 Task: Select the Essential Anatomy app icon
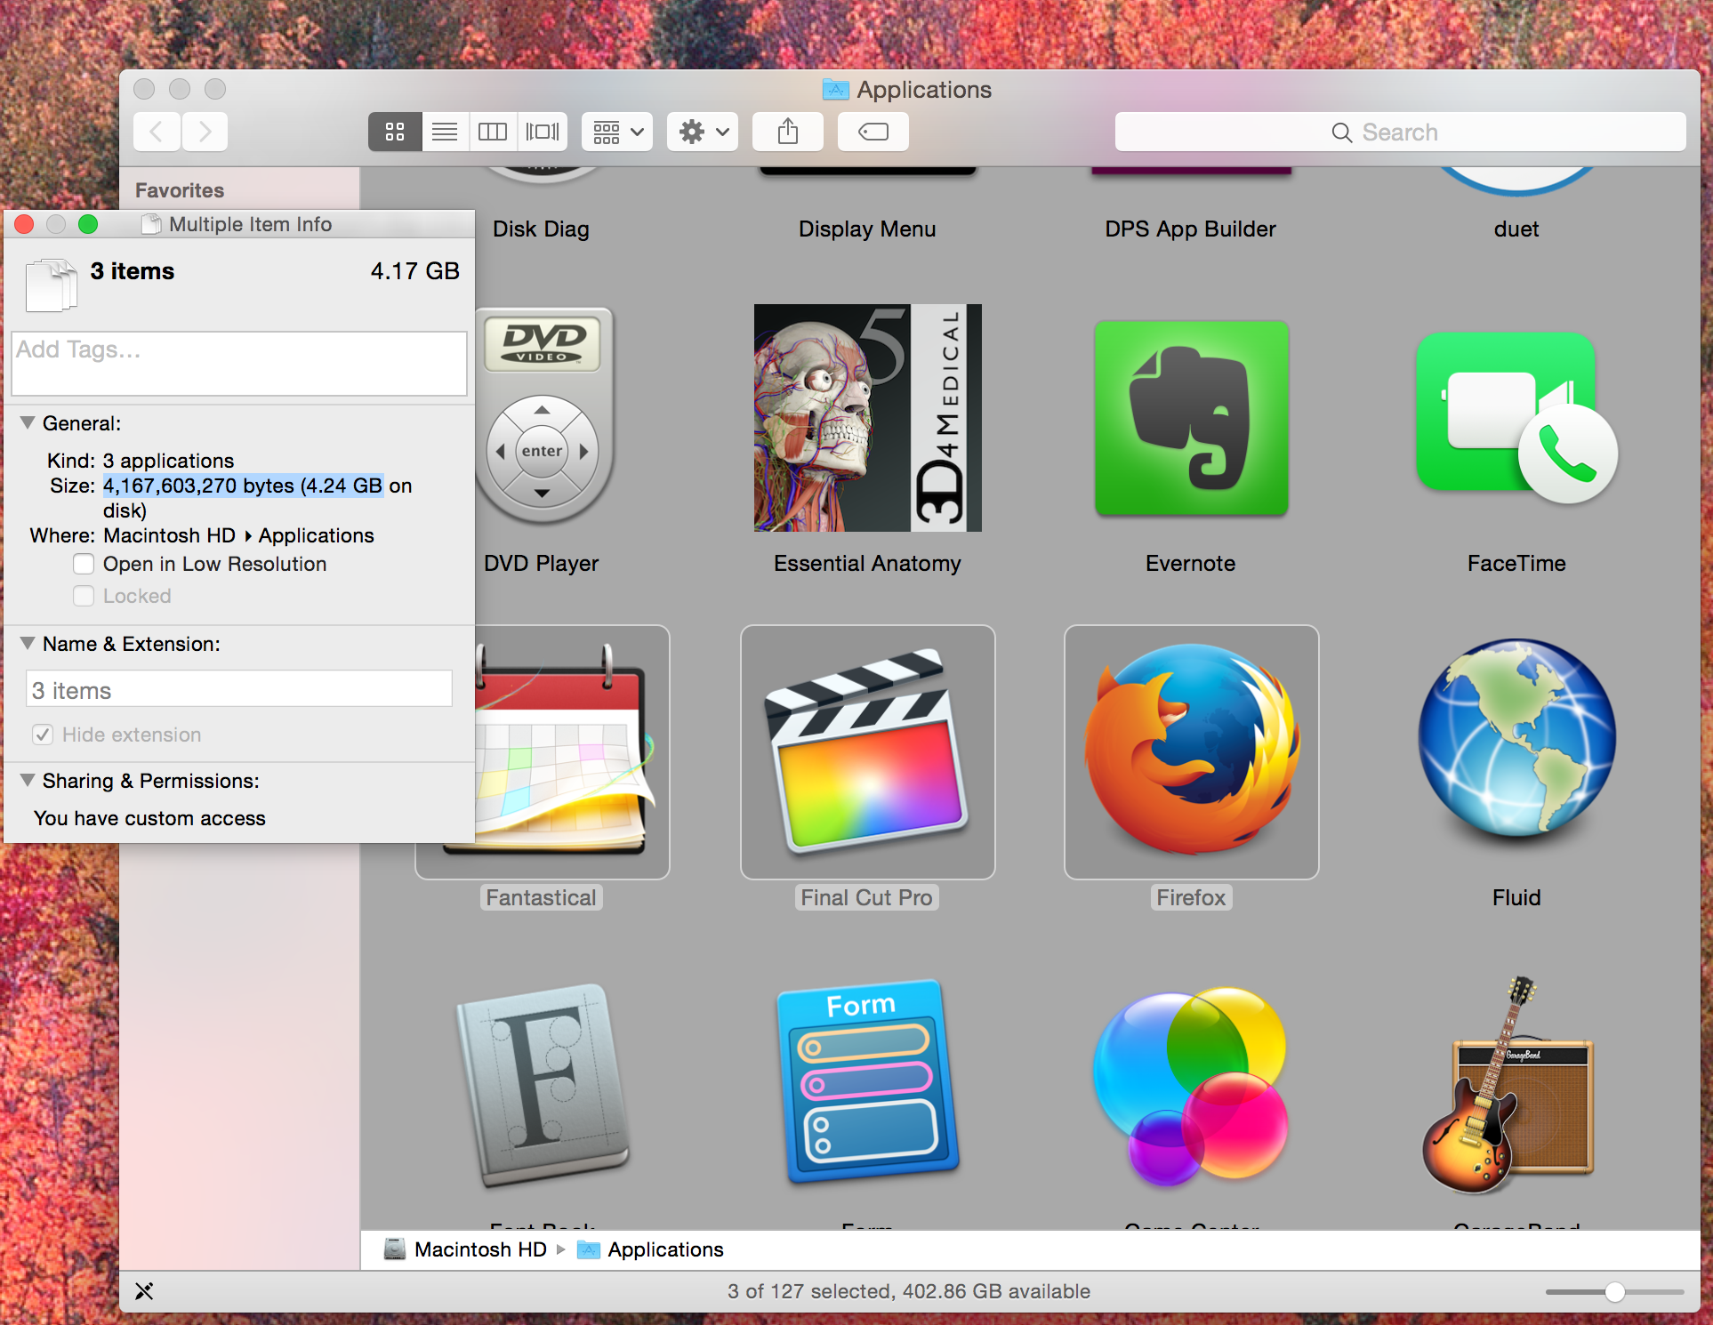[x=867, y=418]
